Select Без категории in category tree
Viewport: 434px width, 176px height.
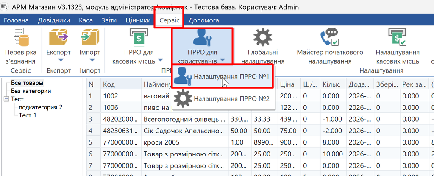point(31,91)
